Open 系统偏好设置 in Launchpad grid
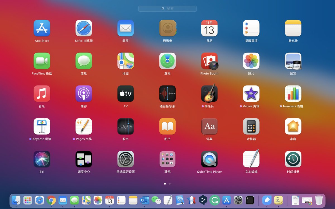 pos(126,159)
